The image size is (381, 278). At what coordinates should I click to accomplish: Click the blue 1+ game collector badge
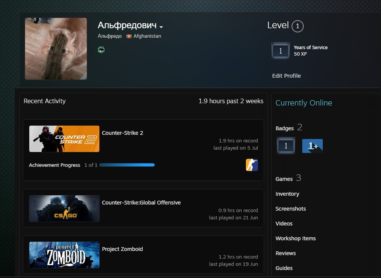(x=312, y=146)
